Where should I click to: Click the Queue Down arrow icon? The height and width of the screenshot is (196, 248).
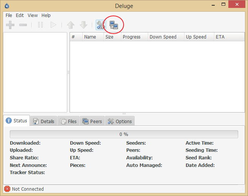84,25
